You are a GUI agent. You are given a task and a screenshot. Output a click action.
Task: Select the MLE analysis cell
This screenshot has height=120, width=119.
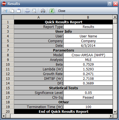tap(88, 60)
